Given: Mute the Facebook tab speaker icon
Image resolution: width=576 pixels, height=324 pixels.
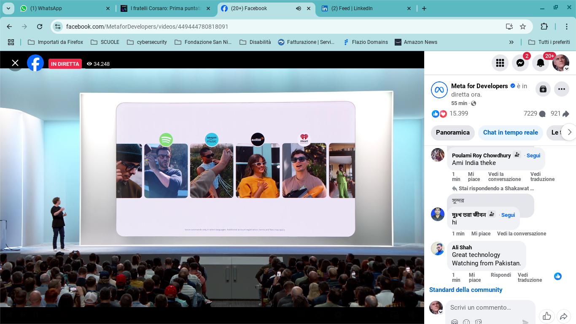Looking at the screenshot, I should pyautogui.click(x=299, y=8).
